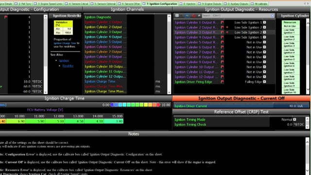Viewport: 311px width, 175px height.
Task: Click Validation Max value 100.0
Action: point(68,33)
